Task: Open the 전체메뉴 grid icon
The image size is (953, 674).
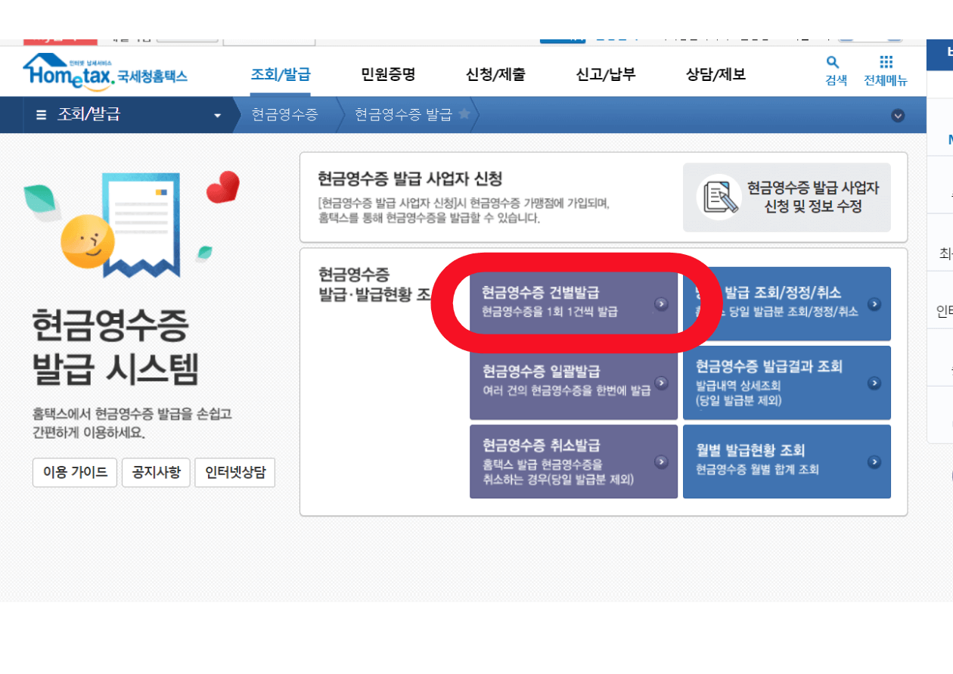Action: click(885, 64)
